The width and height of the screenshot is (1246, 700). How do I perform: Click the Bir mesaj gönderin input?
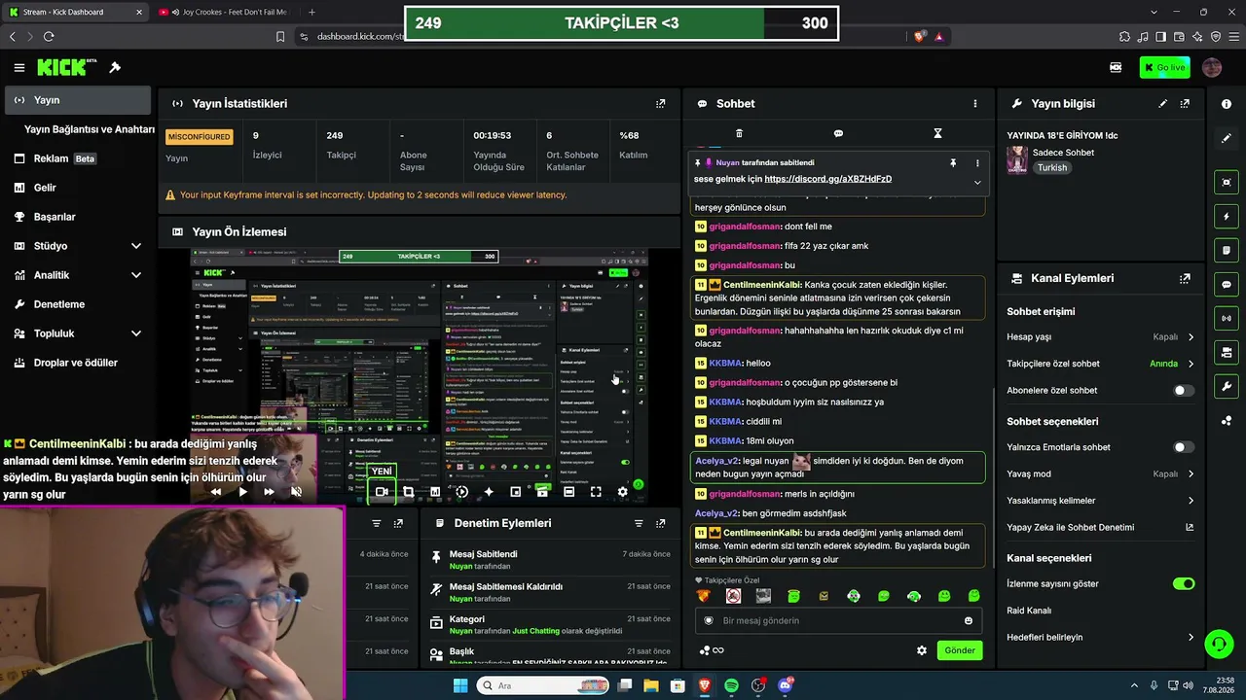pyautogui.click(x=837, y=620)
